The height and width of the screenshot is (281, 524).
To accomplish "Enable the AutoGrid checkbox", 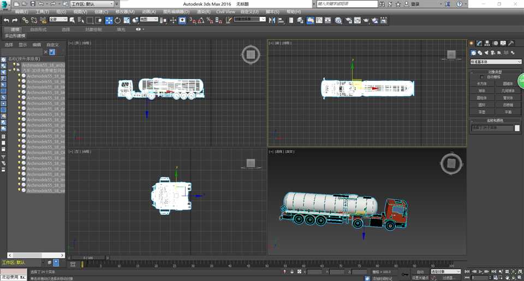I will (x=481, y=77).
